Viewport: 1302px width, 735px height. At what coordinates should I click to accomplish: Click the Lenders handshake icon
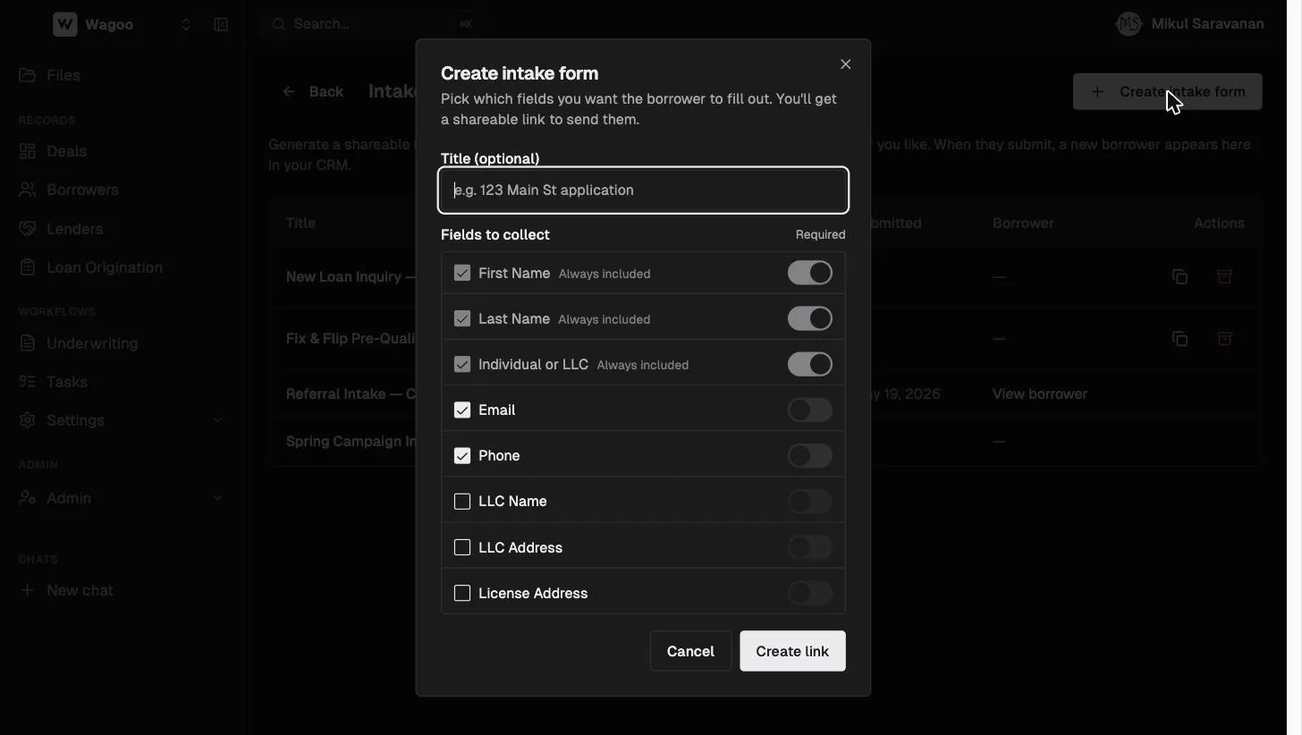click(28, 229)
